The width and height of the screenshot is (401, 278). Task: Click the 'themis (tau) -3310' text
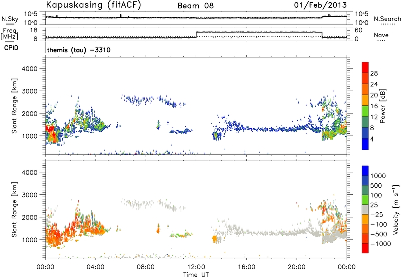tap(79, 50)
